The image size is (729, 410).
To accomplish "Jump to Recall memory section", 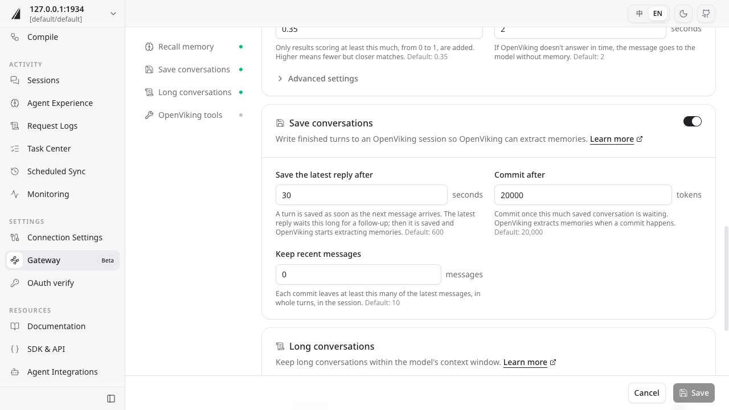I will (194, 47).
